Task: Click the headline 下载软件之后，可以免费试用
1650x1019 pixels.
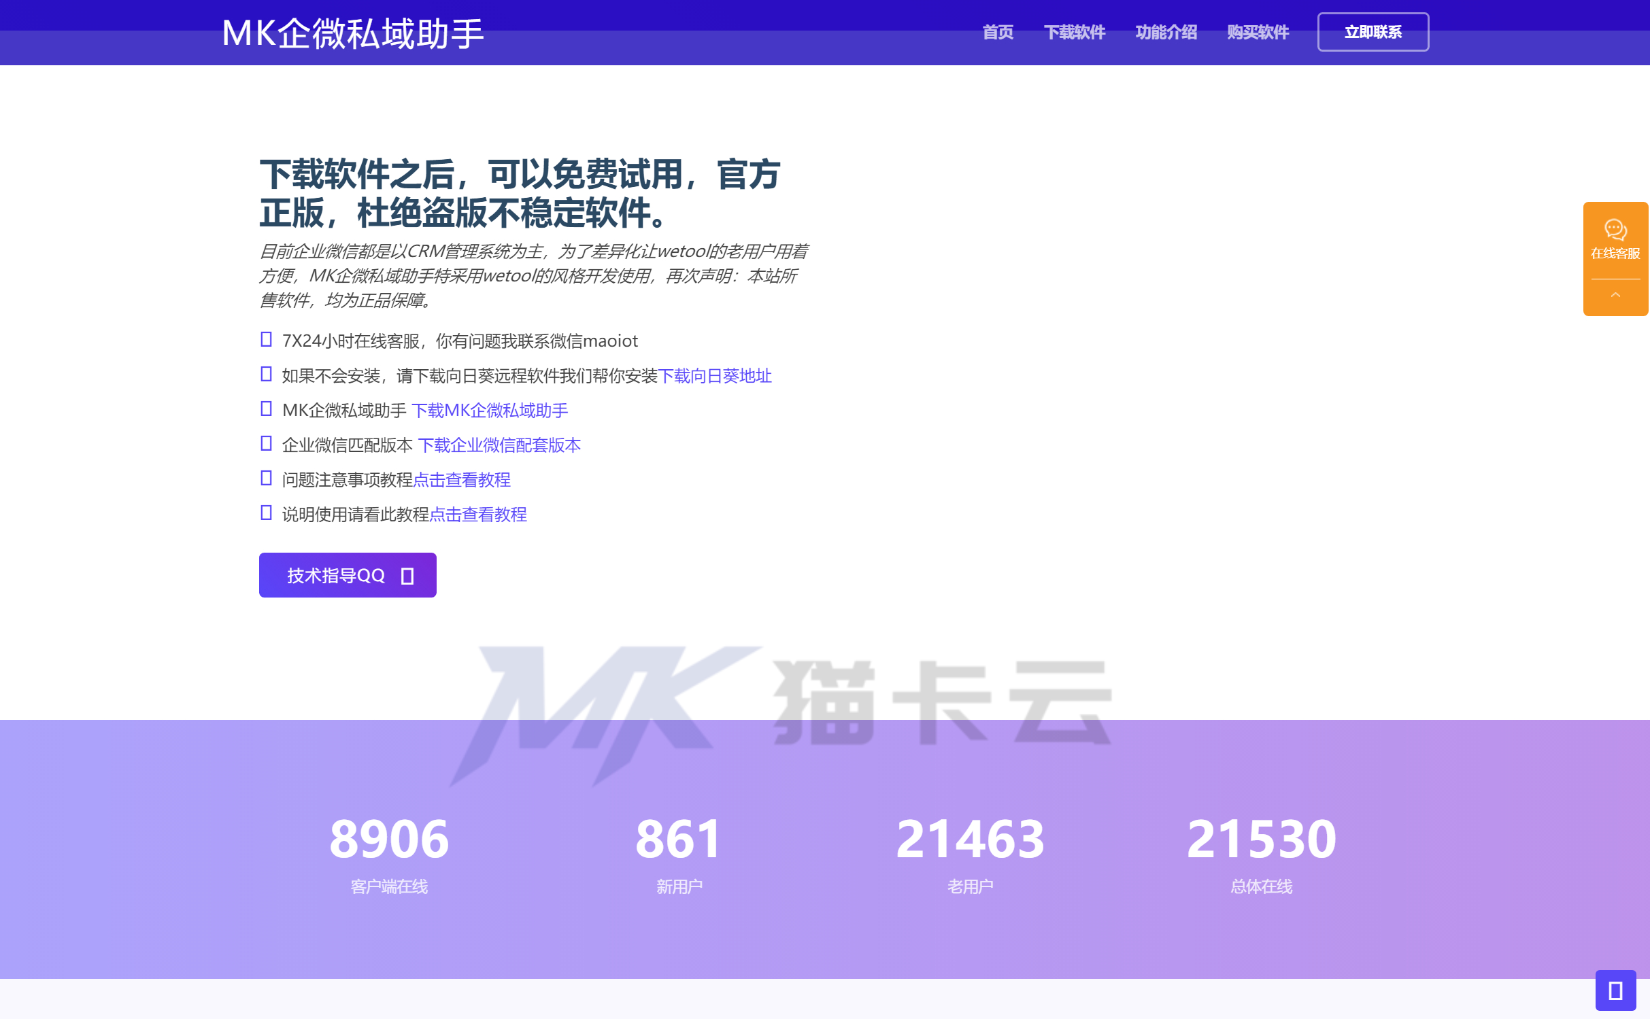Action: point(520,194)
